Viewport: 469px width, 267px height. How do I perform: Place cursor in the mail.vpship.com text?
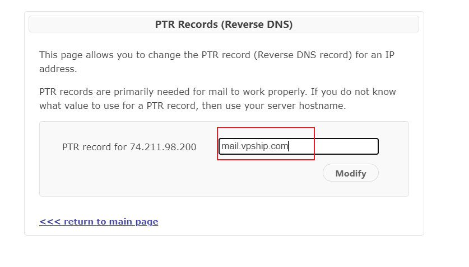(254, 146)
